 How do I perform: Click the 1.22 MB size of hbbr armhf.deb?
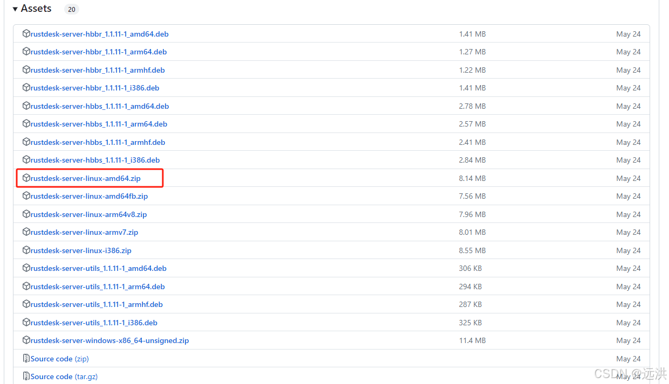[472, 70]
